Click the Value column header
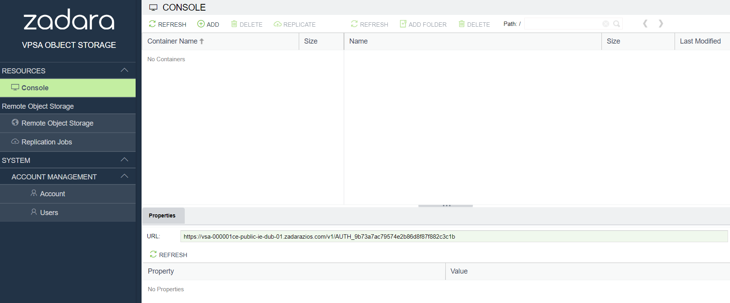This screenshot has width=730, height=303. click(588, 271)
